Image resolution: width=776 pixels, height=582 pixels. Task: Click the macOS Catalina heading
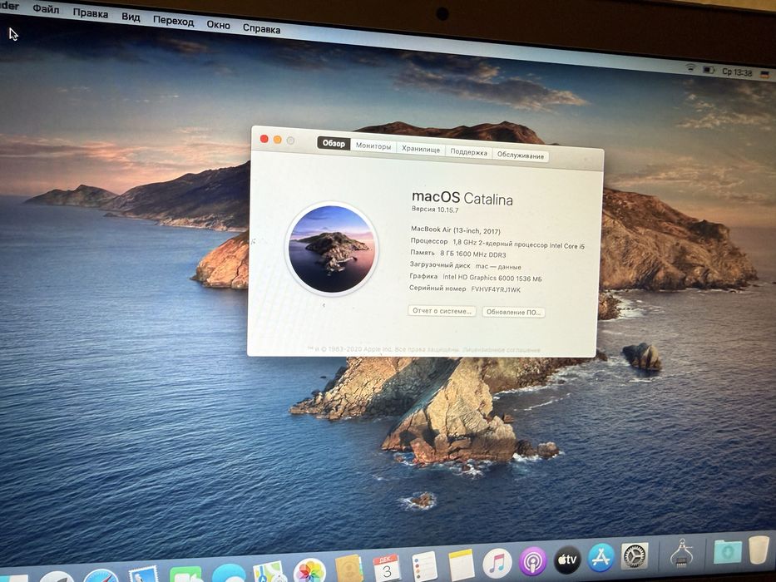point(462,198)
